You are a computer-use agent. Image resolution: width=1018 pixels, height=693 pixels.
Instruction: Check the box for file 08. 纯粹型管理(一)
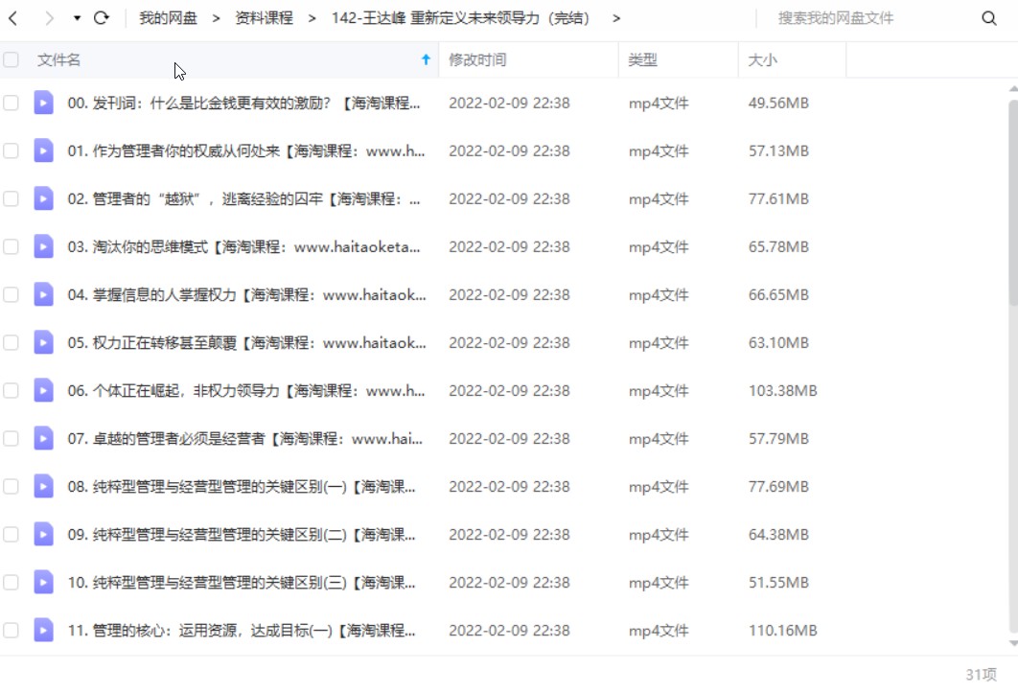point(12,487)
